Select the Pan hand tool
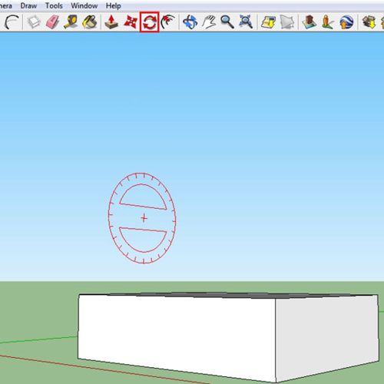384x384 pixels. click(209, 22)
